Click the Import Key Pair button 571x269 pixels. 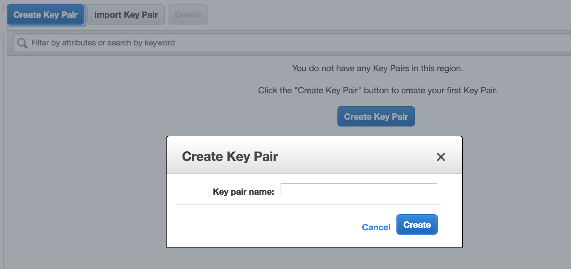pos(126,15)
